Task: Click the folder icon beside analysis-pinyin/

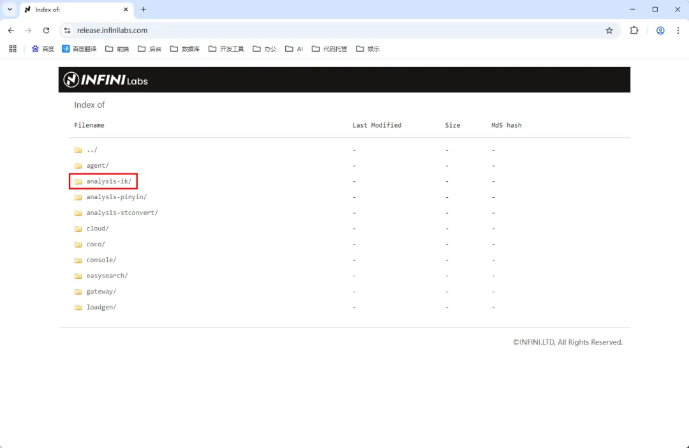Action: click(x=78, y=197)
